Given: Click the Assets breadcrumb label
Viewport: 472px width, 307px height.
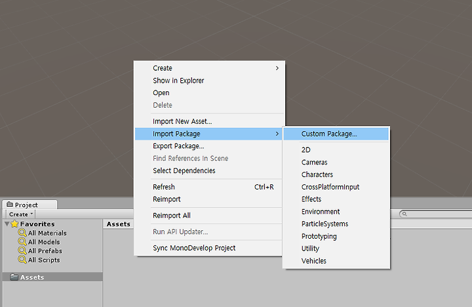Looking at the screenshot, I should point(119,224).
